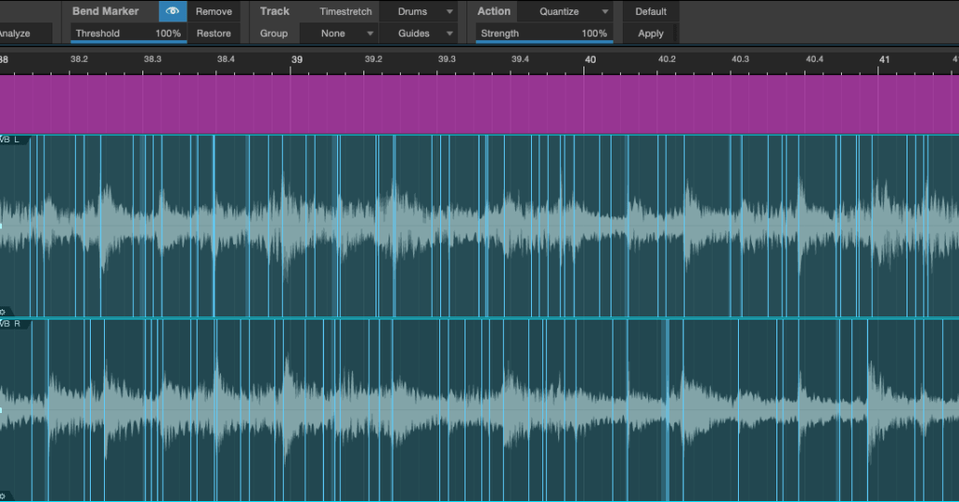Open the Drums timestretch mode dropdown
This screenshot has height=502, width=959.
tap(419, 12)
